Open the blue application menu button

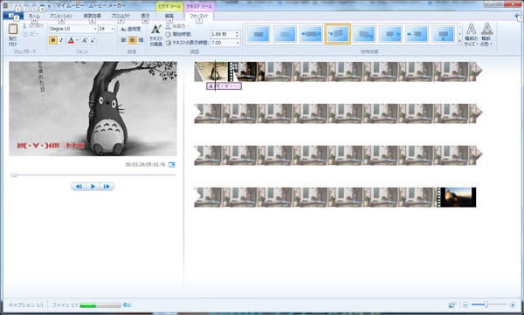[13, 16]
